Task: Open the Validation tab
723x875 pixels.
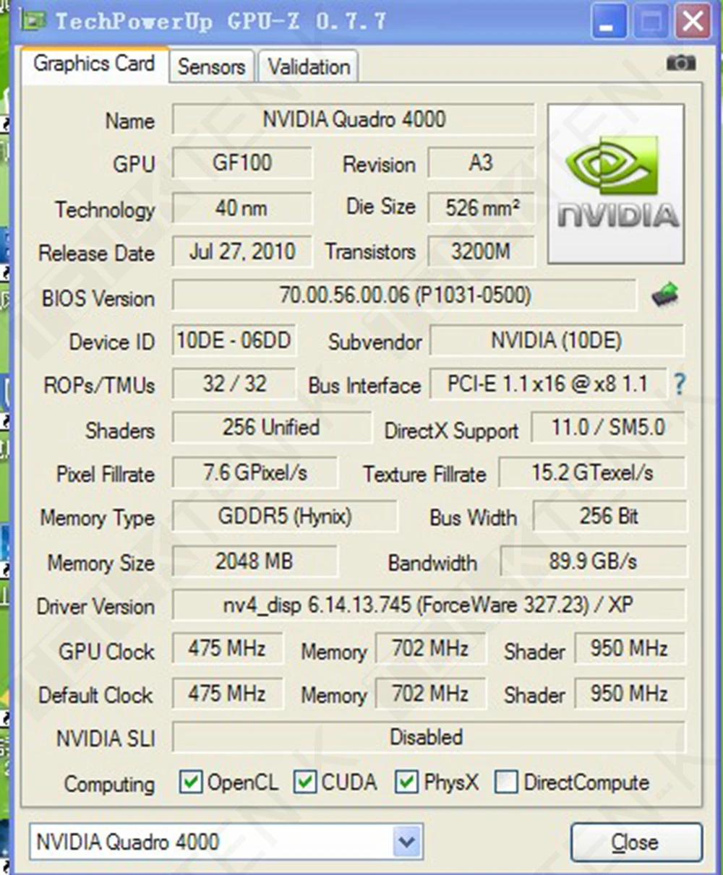Action: [309, 66]
